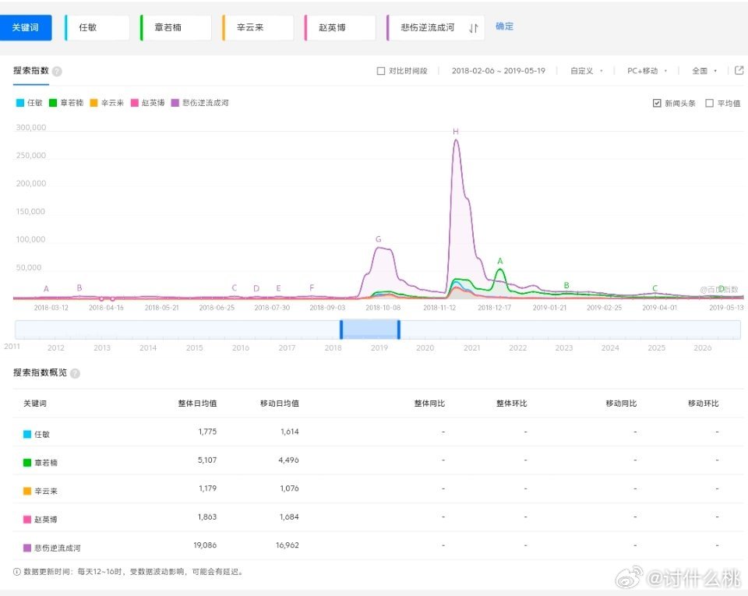Click the selected blue range in the timeline slider
This screenshot has width=748, height=596.
click(x=370, y=330)
